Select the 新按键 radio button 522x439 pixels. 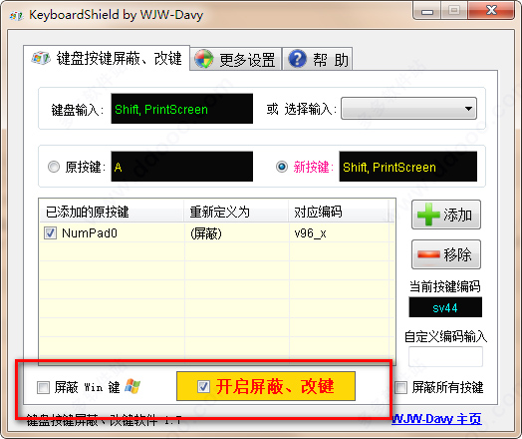point(282,167)
